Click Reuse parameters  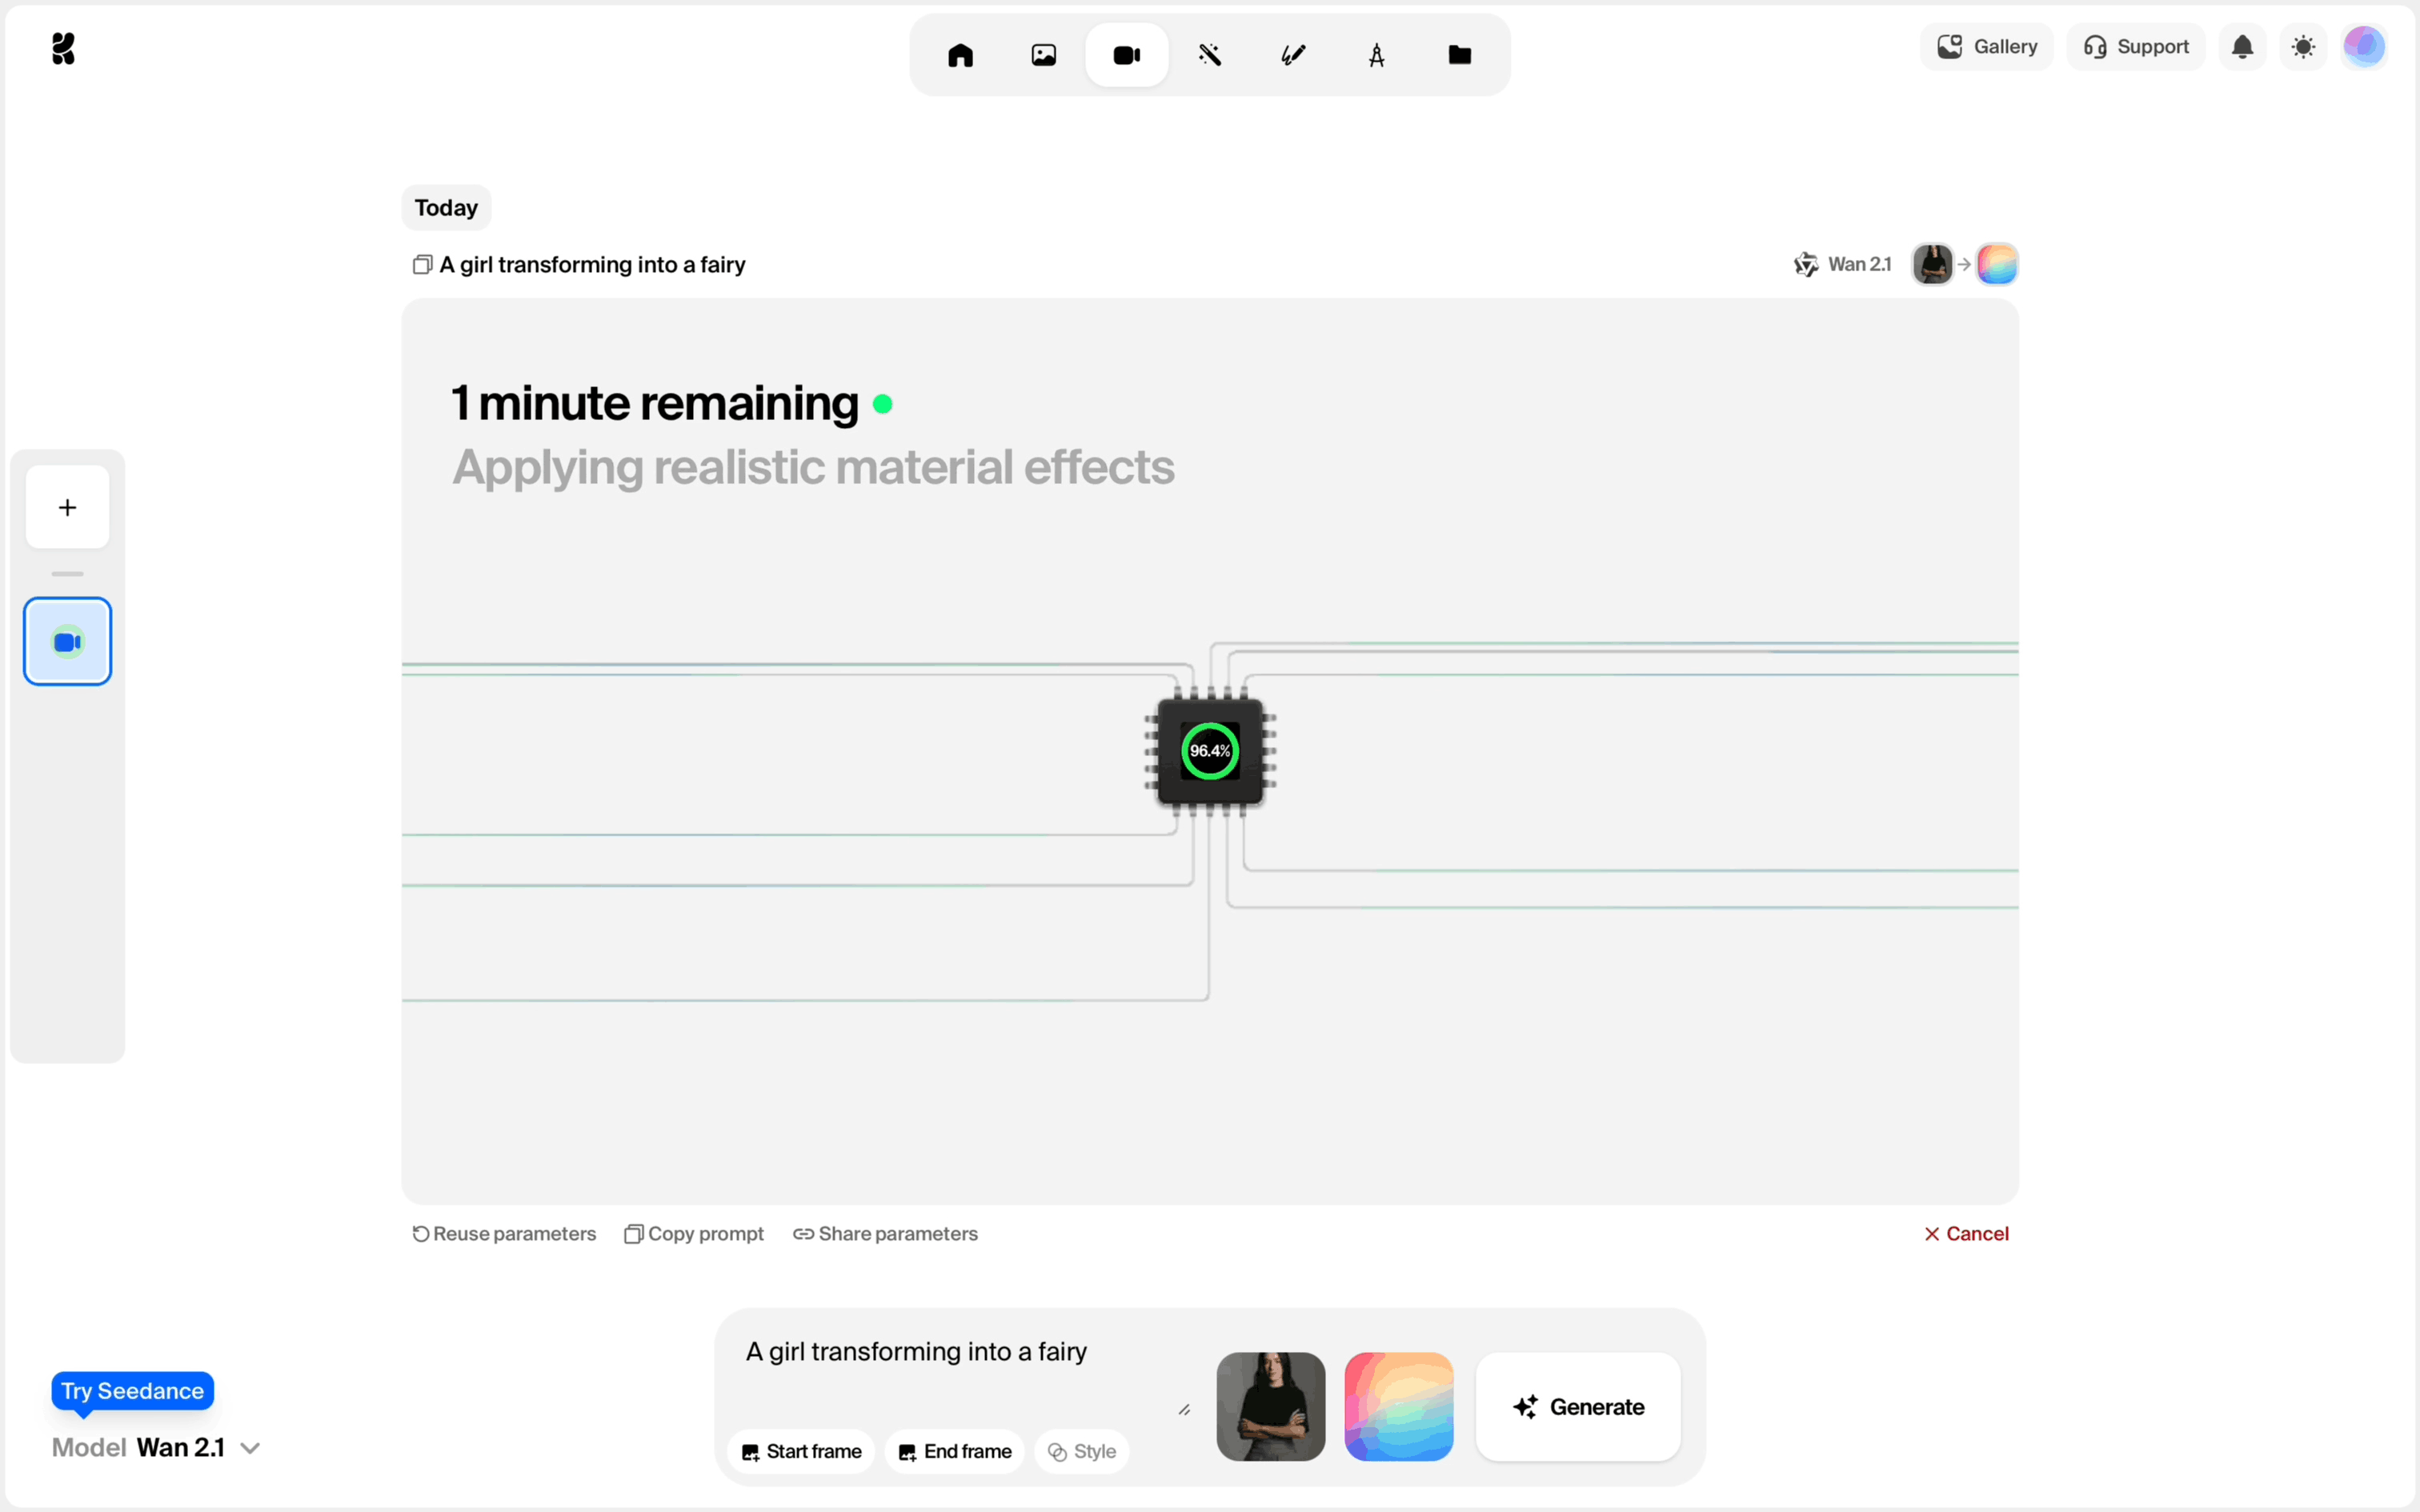click(x=504, y=1233)
